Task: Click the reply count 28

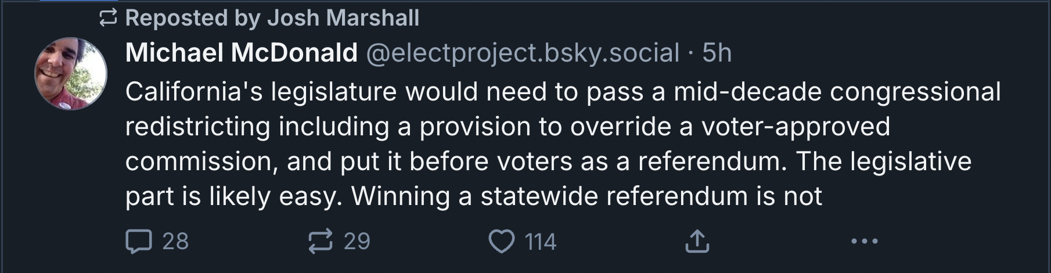Action: click(x=175, y=241)
